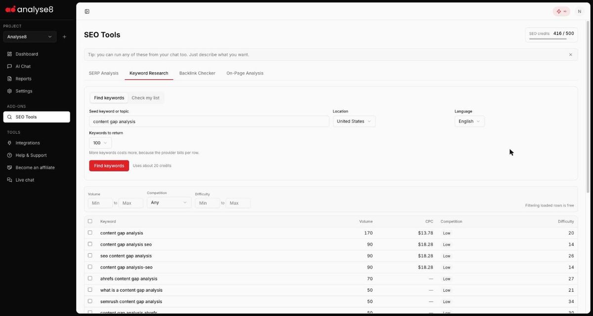Screen dimensions: 593x316
Task: Check 'what is a content gap analysis' row
Action: click(90, 289)
